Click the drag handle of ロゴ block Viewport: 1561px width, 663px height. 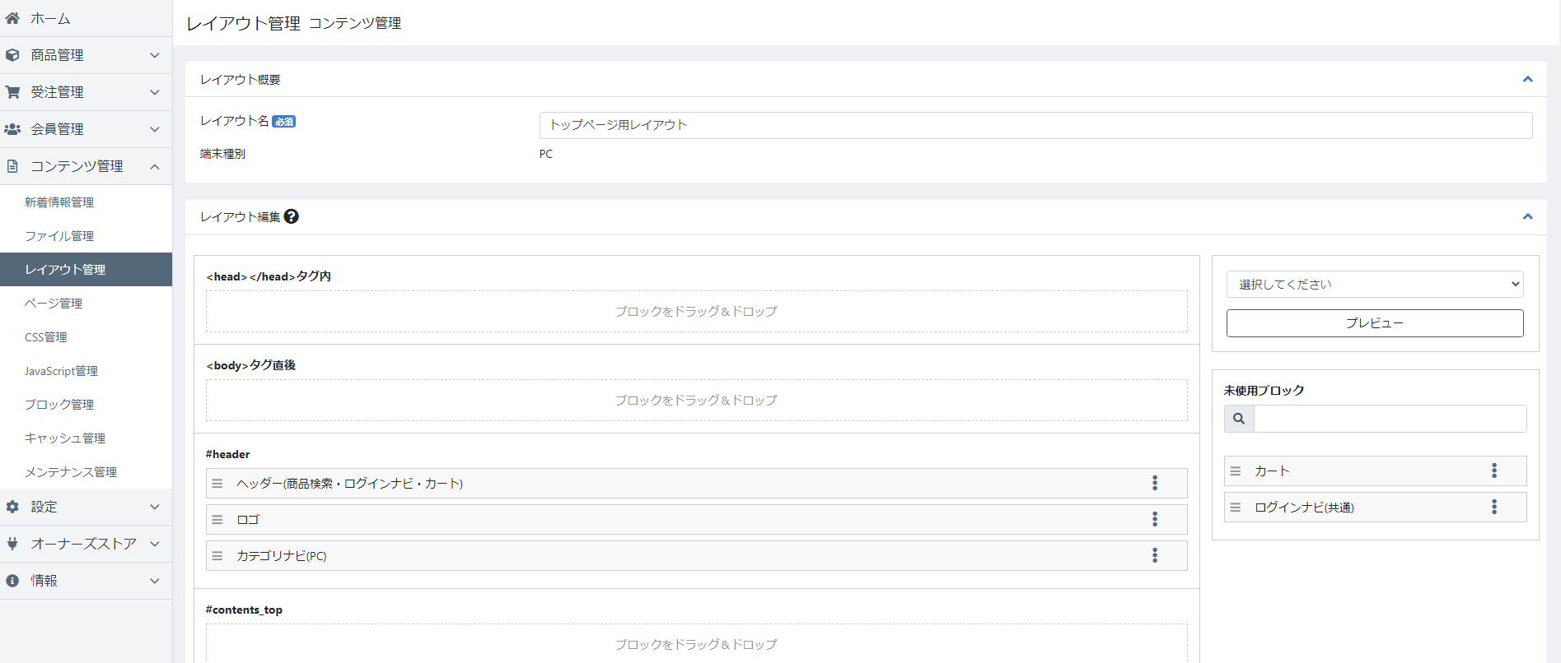[x=217, y=520]
